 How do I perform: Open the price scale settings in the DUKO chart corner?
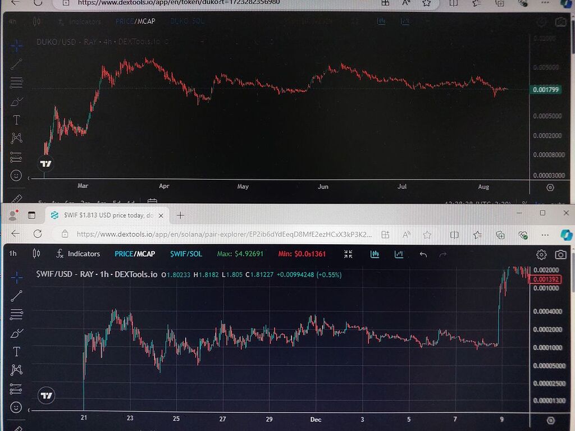(550, 187)
